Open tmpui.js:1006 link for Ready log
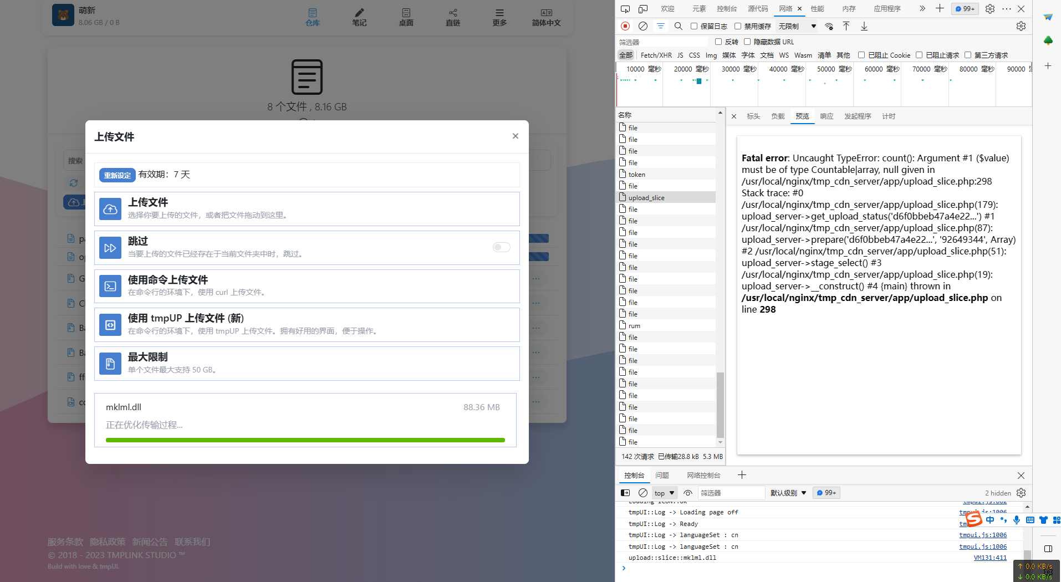 click(983, 524)
